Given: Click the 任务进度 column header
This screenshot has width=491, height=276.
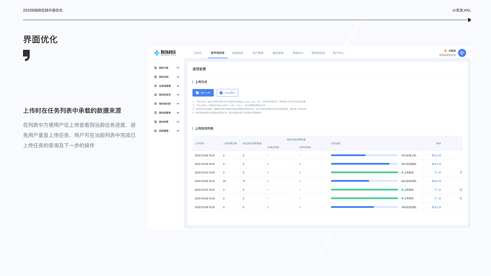Looking at the screenshot, I should pos(336,143).
